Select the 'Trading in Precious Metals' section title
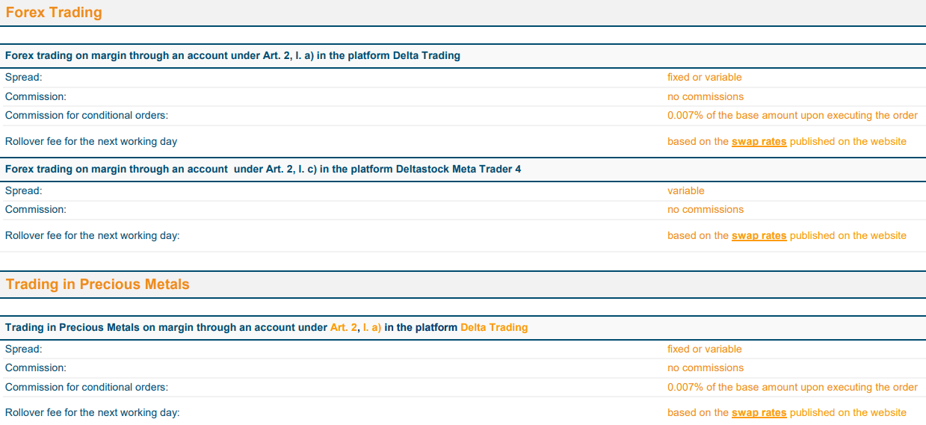926x425 pixels. [98, 285]
